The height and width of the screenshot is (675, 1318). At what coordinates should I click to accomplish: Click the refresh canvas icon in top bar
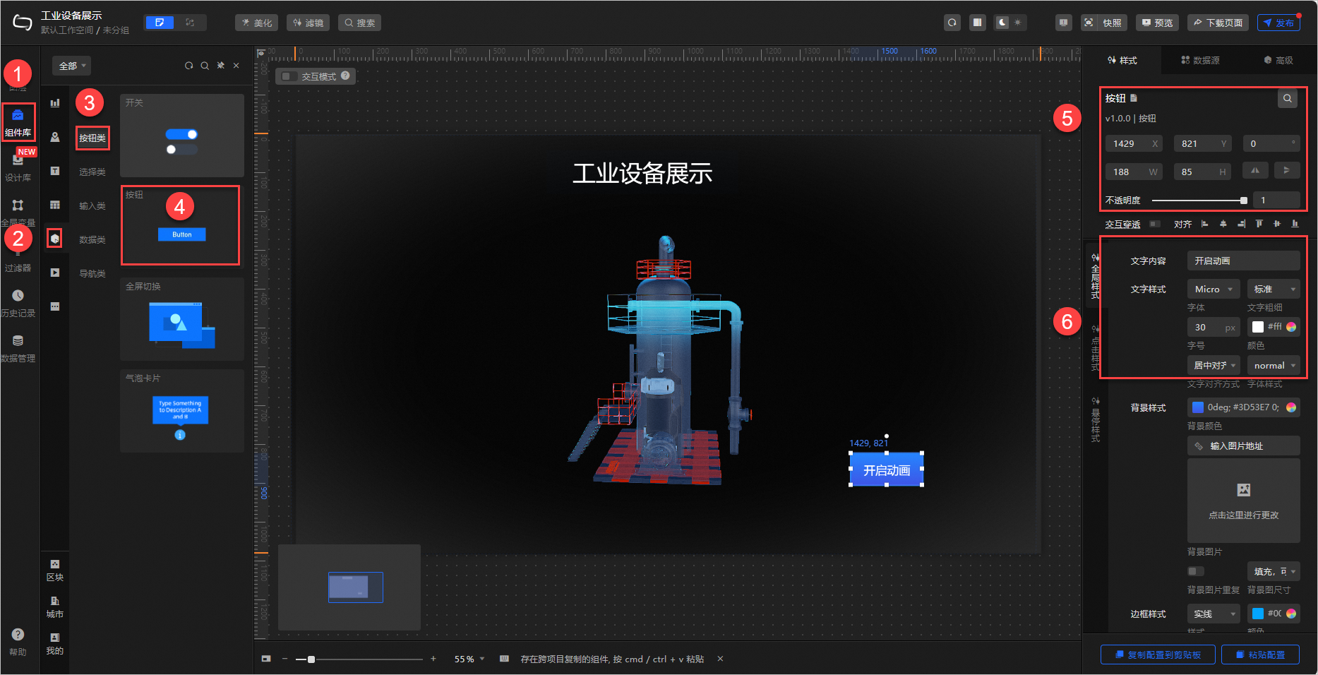click(x=952, y=23)
